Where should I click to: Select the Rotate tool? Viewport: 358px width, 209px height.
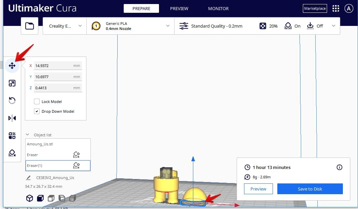click(12, 100)
